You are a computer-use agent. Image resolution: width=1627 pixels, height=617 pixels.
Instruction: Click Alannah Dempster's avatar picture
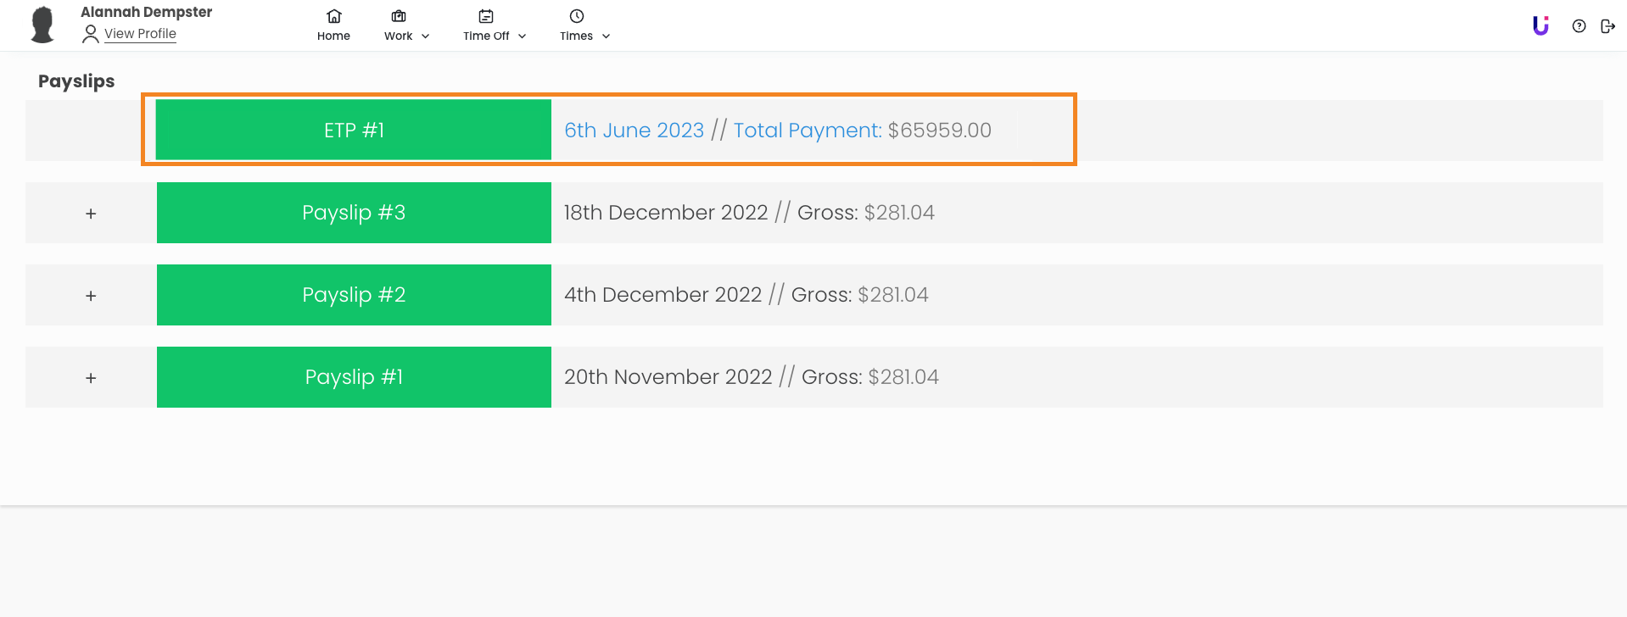(x=42, y=25)
